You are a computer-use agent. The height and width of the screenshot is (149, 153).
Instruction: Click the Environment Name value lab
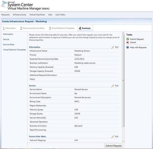(x=76, y=93)
